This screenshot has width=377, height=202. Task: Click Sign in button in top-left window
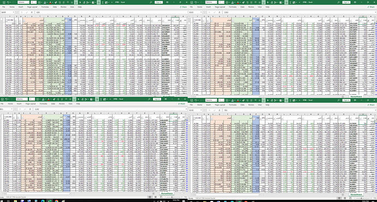coord(158,2)
